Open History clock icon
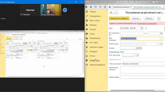 pyautogui.click(x=95, y=7)
